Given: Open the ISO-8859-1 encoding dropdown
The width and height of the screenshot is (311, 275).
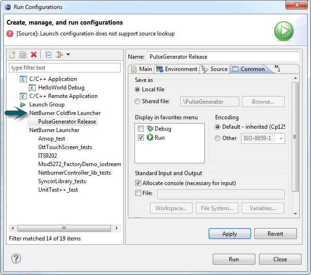Looking at the screenshot, I should tap(281, 139).
